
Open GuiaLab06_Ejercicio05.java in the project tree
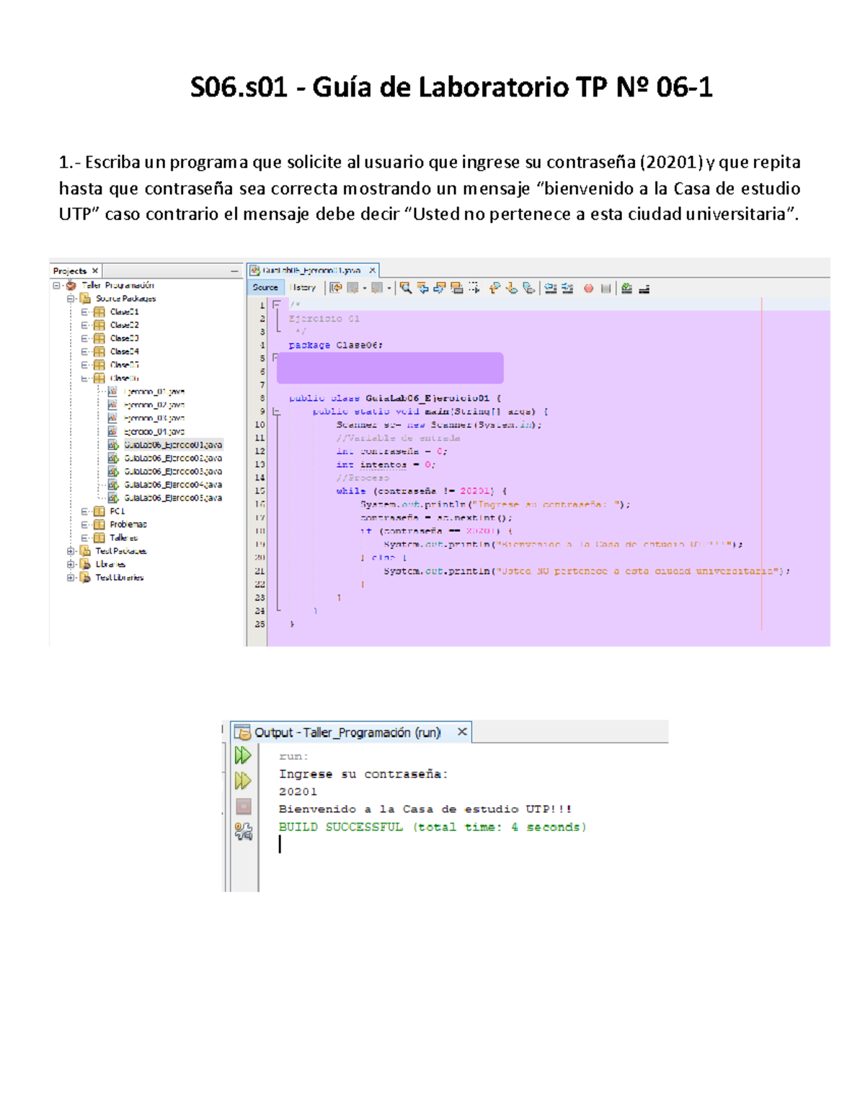point(172,498)
